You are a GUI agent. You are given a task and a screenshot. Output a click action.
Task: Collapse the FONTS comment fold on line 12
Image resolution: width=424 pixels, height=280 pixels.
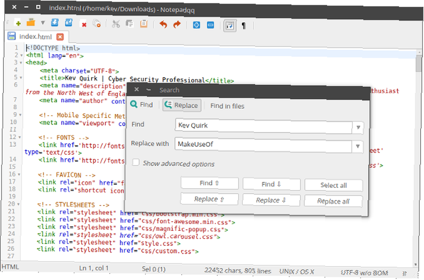coord(20,137)
